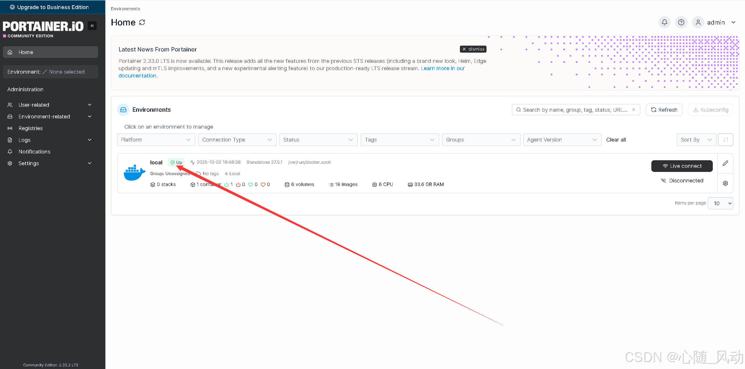This screenshot has height=369, width=745.
Task: Open the help question-mark icon
Action: [681, 22]
